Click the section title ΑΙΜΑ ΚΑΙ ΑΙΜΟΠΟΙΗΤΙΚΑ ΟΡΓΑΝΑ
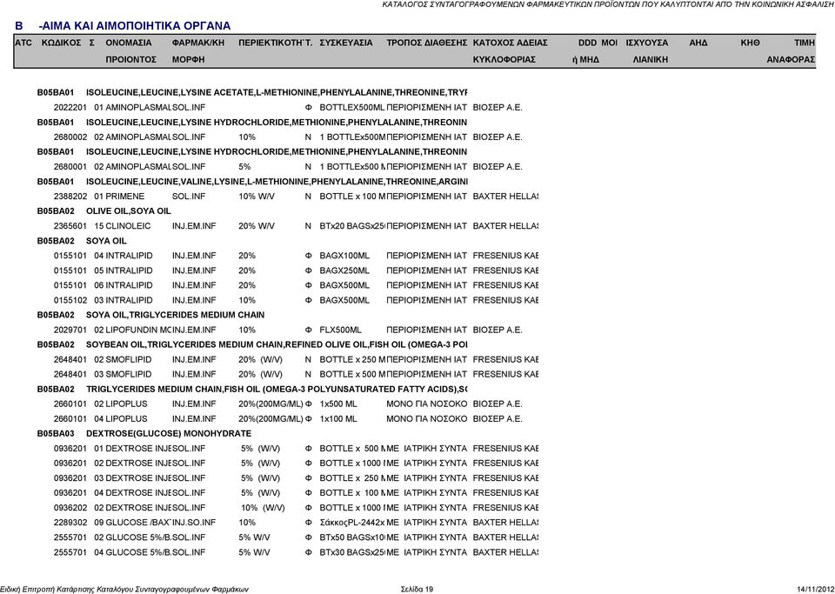The width and height of the screenshot is (835, 594). [135, 26]
